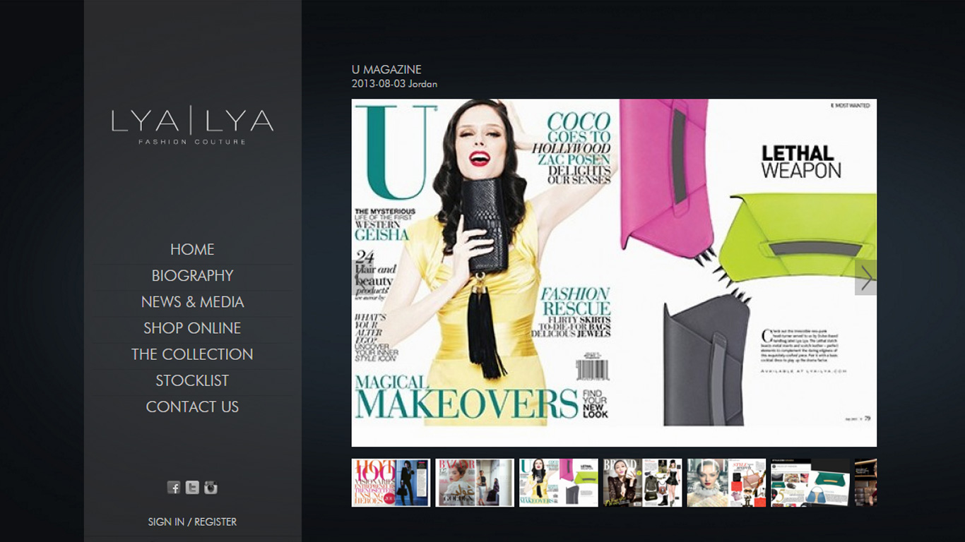Open the Elle magazine thumbnail
Screen dimensions: 965x542
pyautogui.click(x=726, y=483)
